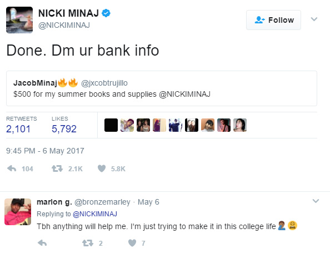330x253 pixels.
Task: Open the quoted tweet by JacobMinaj
Action: click(162, 88)
